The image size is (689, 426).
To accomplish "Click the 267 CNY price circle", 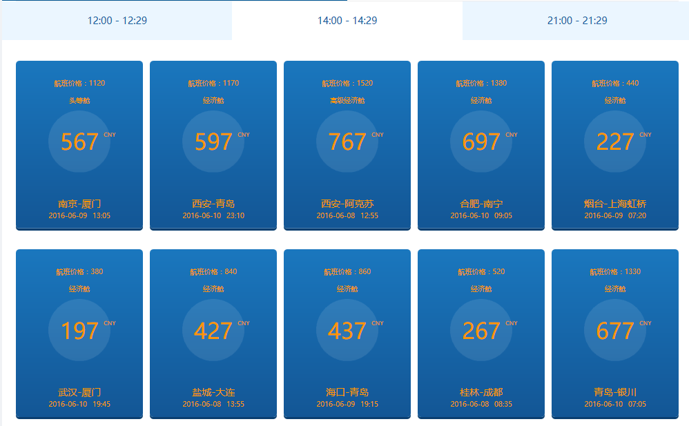I will (x=481, y=330).
